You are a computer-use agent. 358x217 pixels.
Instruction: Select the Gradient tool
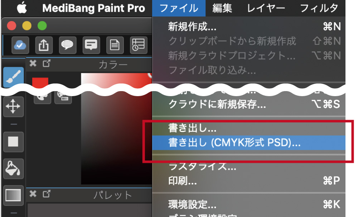tap(14, 195)
